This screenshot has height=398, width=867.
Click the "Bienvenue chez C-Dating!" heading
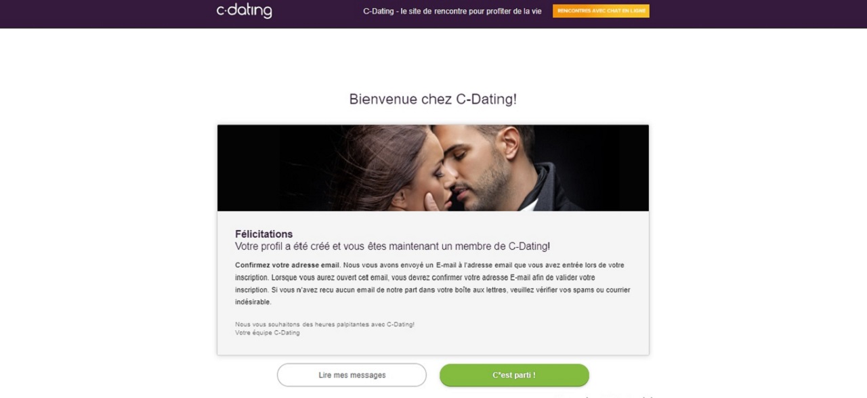433,99
